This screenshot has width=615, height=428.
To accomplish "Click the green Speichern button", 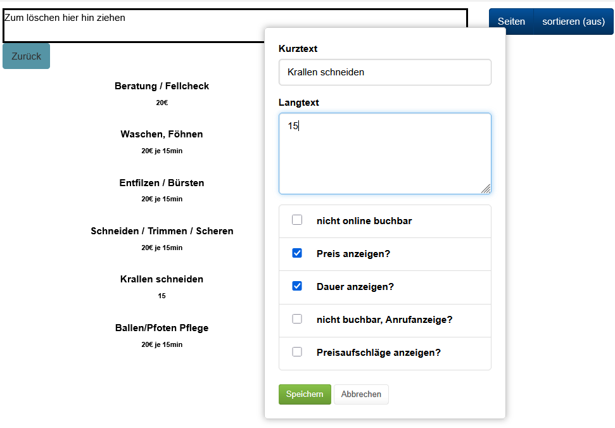I will point(305,394).
